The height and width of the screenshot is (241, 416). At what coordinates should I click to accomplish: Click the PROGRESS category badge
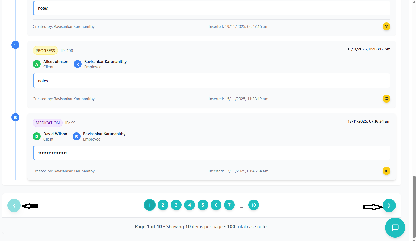pyautogui.click(x=45, y=50)
